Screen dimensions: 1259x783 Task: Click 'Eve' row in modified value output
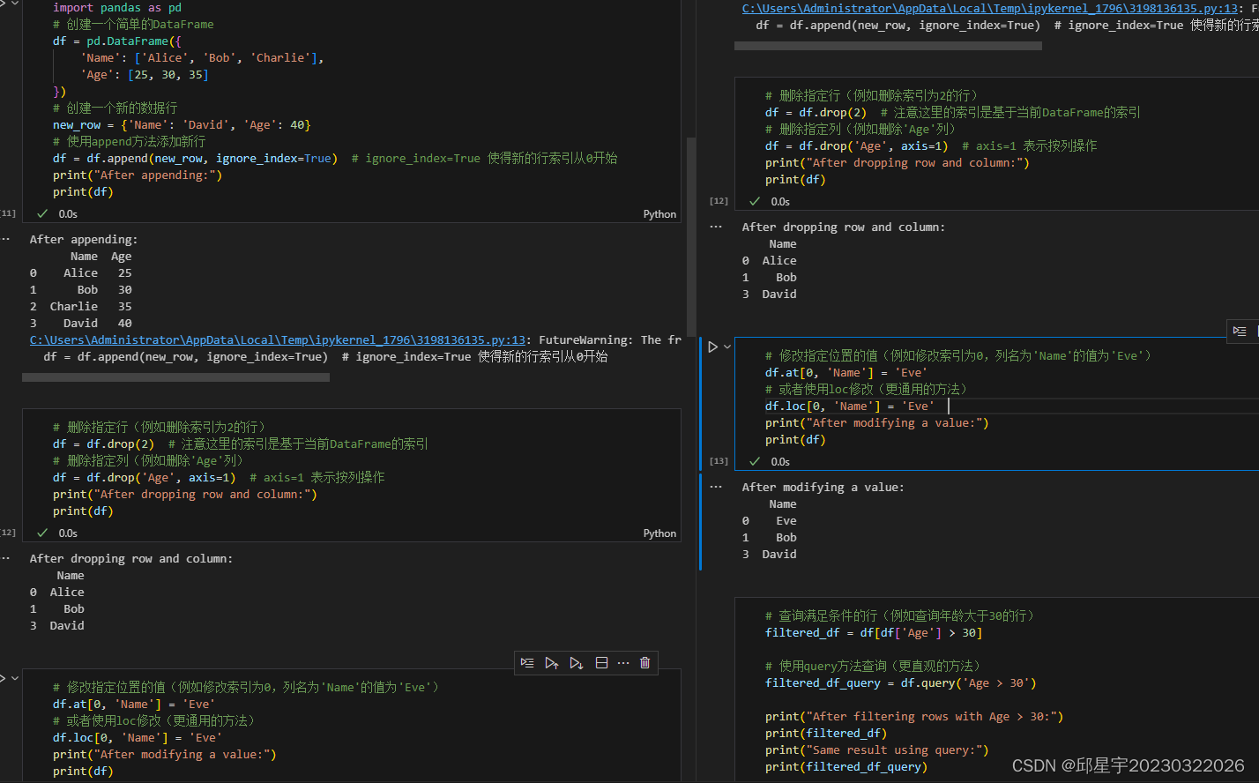[x=770, y=521]
